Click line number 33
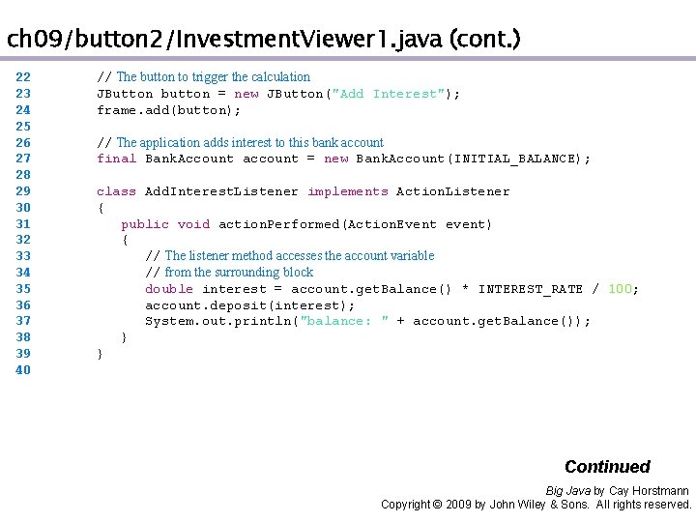696x522 pixels. coord(23,255)
